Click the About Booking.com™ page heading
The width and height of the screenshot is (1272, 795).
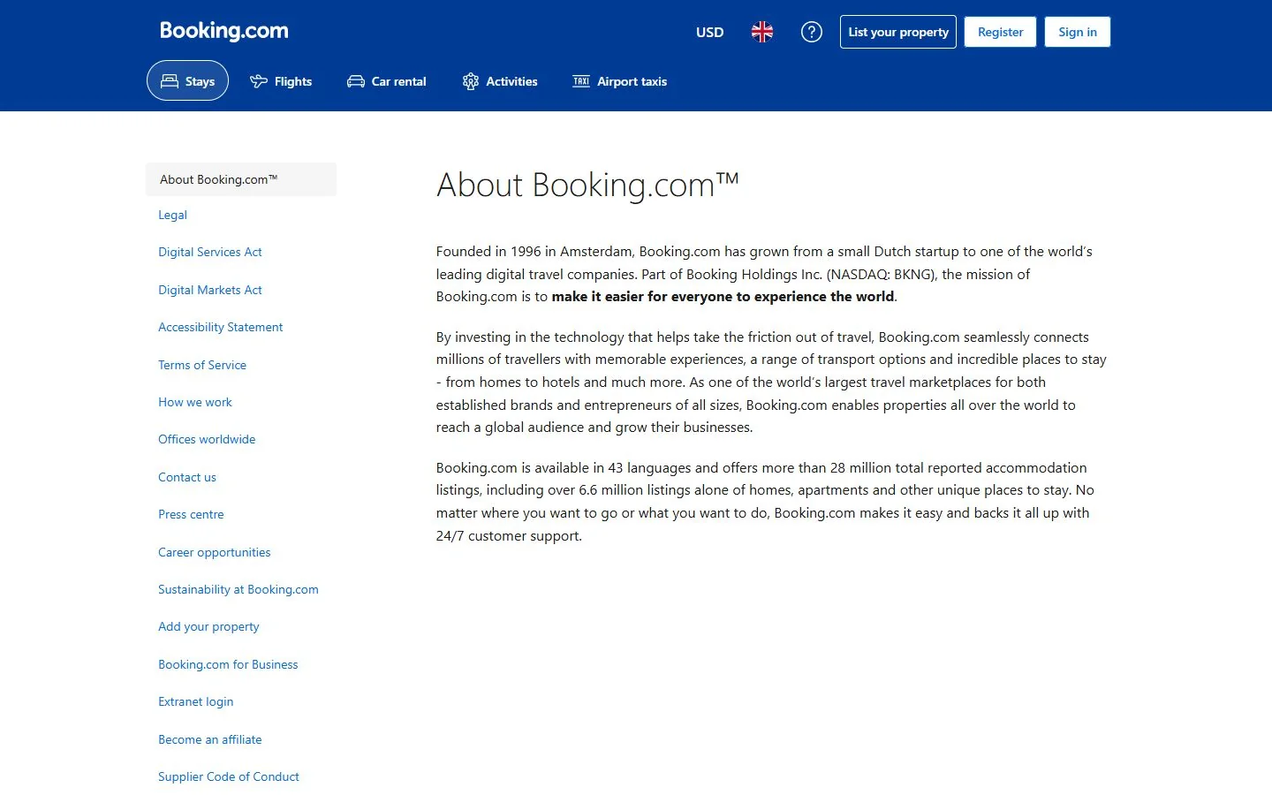coord(587,185)
